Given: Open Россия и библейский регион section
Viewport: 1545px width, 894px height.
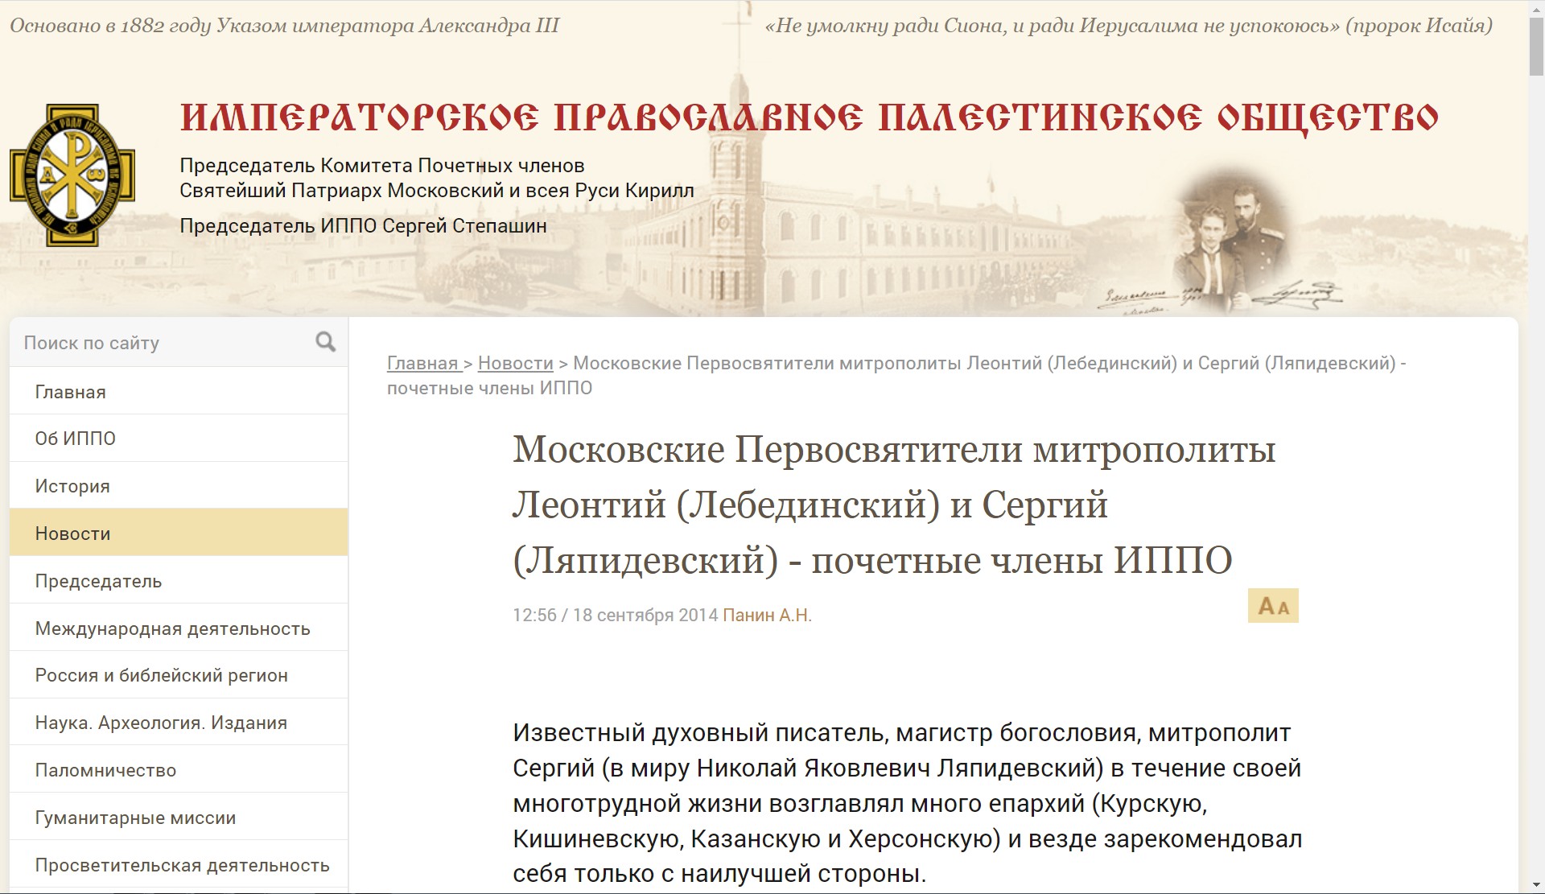Looking at the screenshot, I should (179, 675).
